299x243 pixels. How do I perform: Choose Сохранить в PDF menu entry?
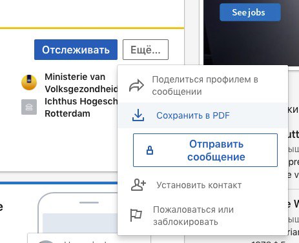pos(203,115)
